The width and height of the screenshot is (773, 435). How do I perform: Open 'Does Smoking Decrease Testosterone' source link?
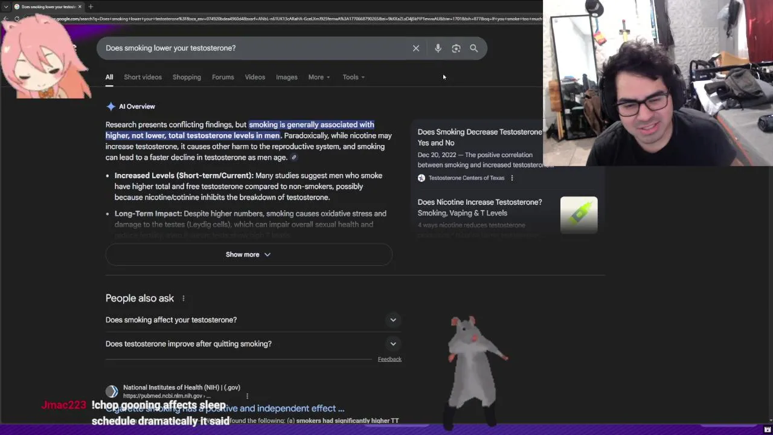pyautogui.click(x=480, y=137)
